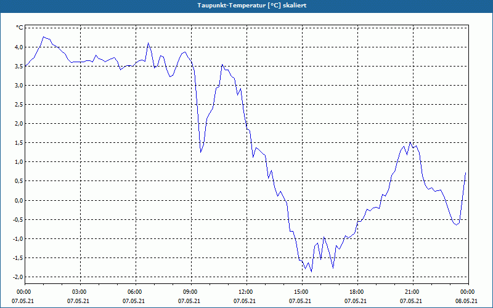Click the -2,0 y-axis tick label
Image resolution: width=493 pixels, height=308 pixels.
(17, 277)
